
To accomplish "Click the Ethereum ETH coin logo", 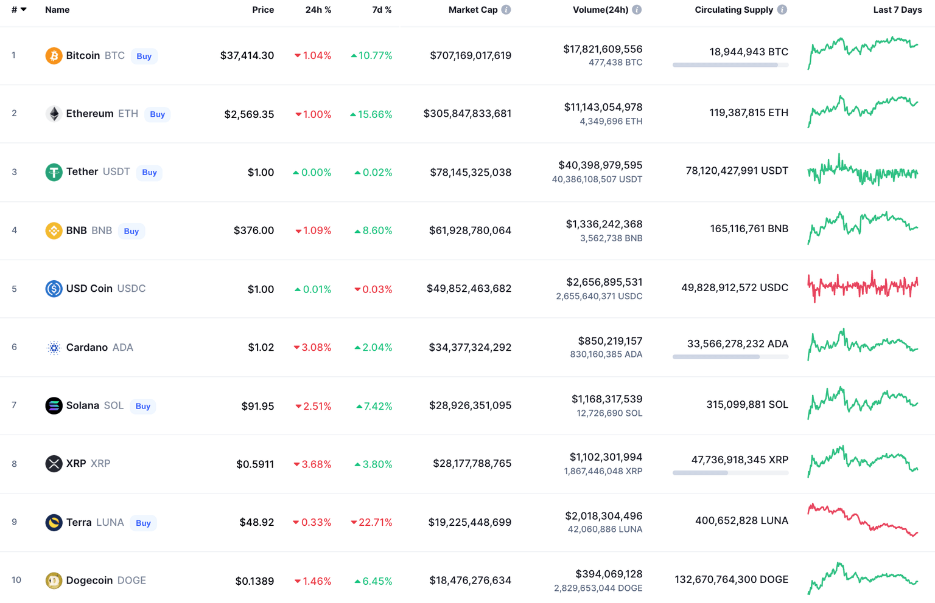I will [54, 114].
